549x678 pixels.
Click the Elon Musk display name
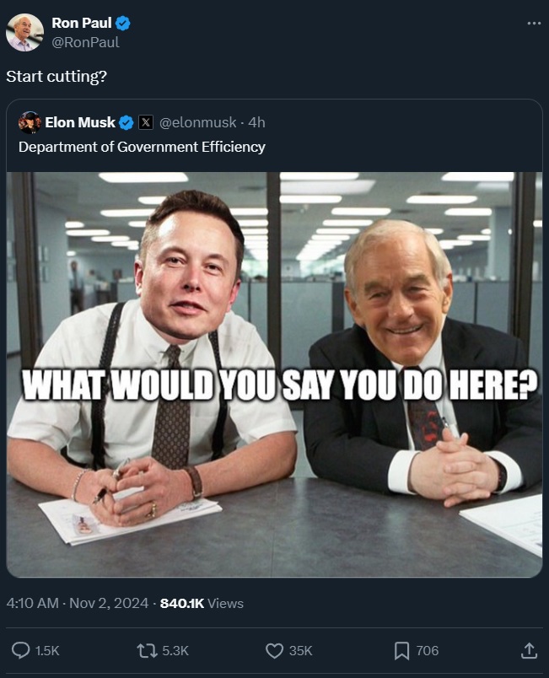pyautogui.click(x=80, y=123)
